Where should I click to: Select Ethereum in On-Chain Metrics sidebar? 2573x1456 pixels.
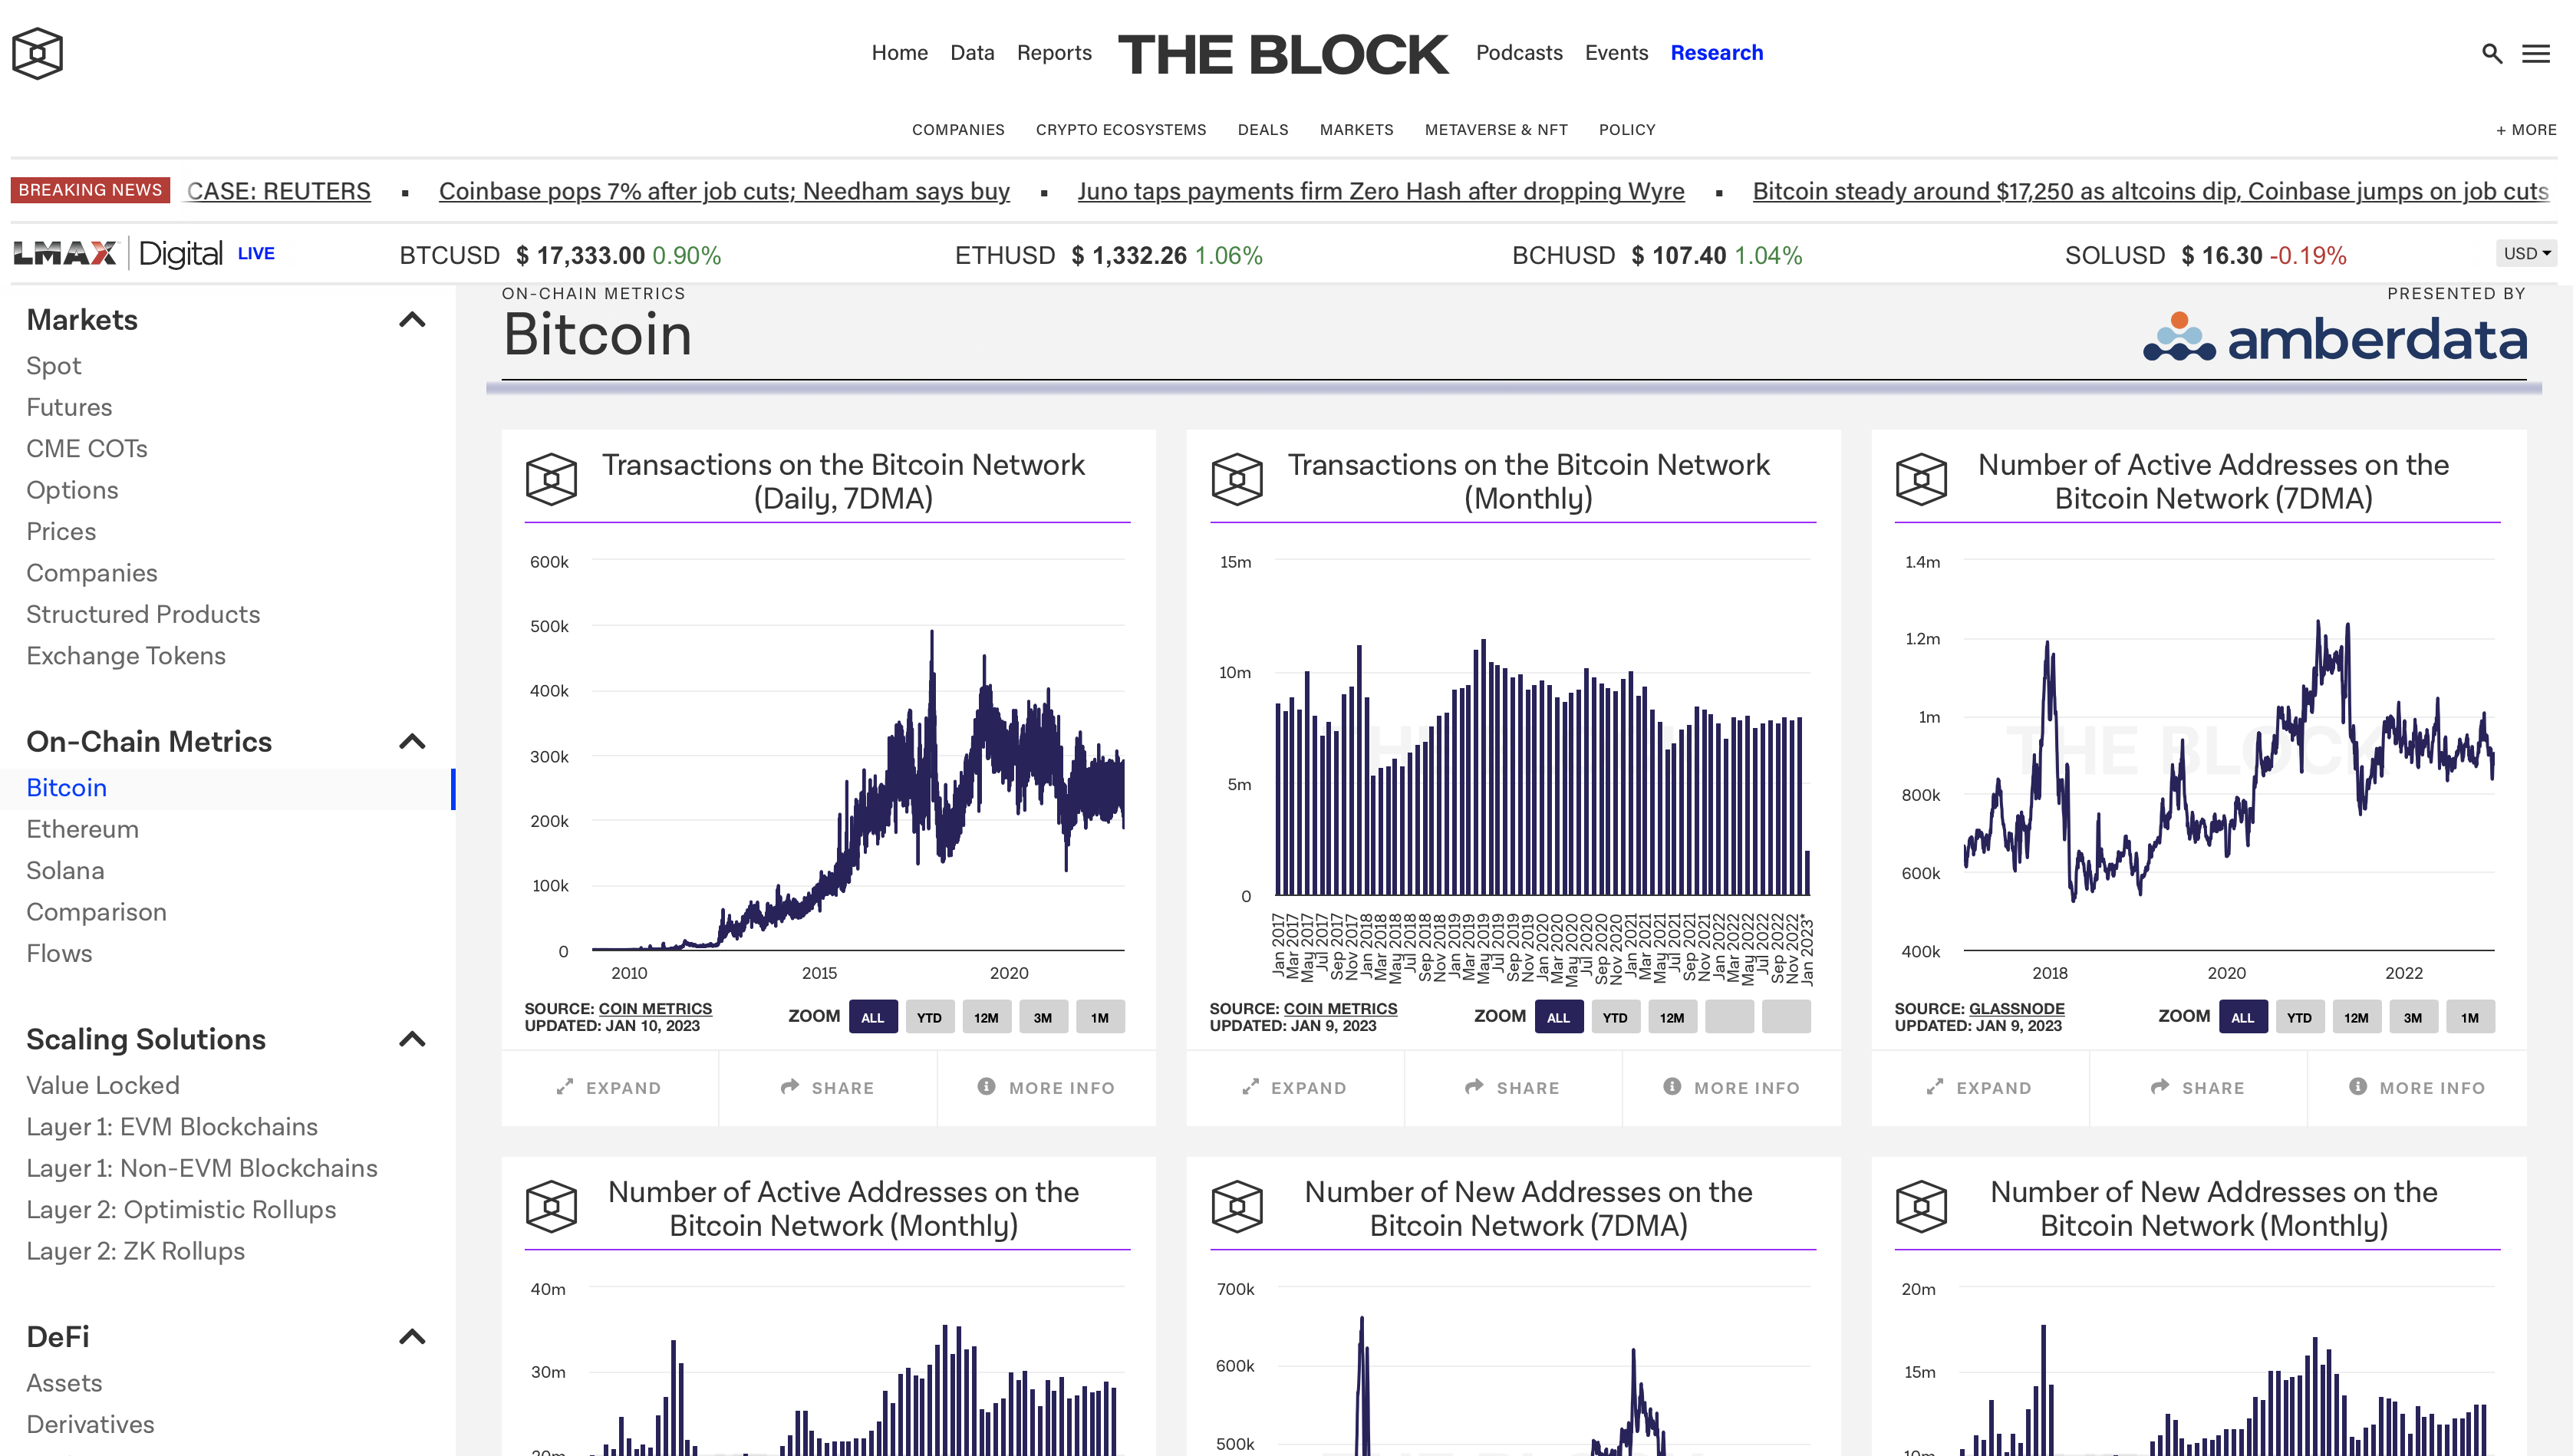(82, 829)
